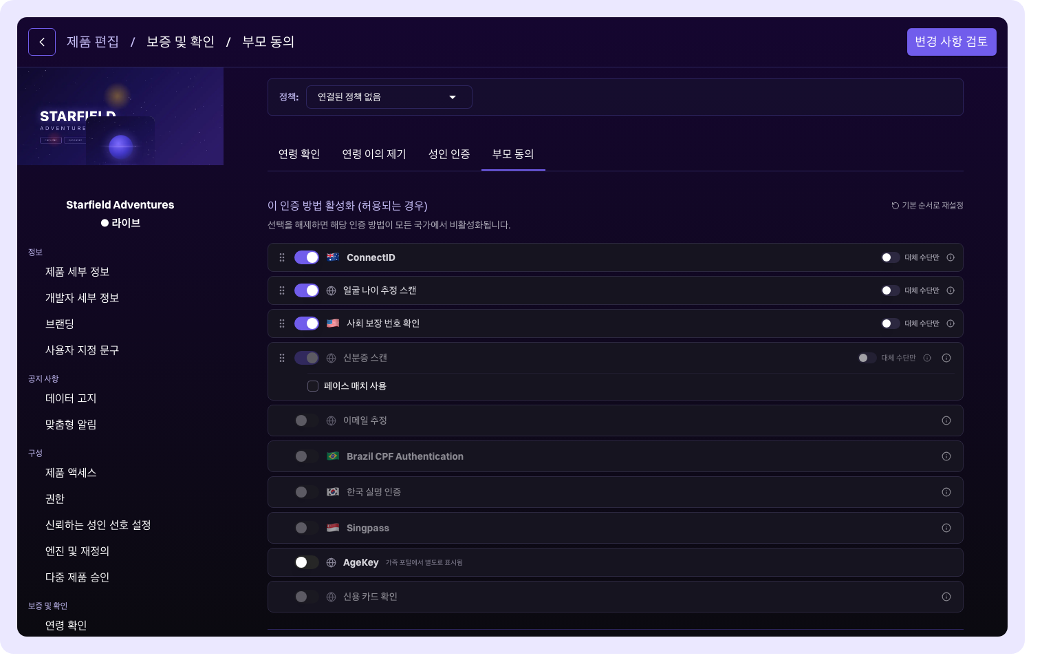This screenshot has height=671, width=1042.
Task: Click drag handle on 얼굴 나이 추정 스캔 row
Action: tap(282, 290)
